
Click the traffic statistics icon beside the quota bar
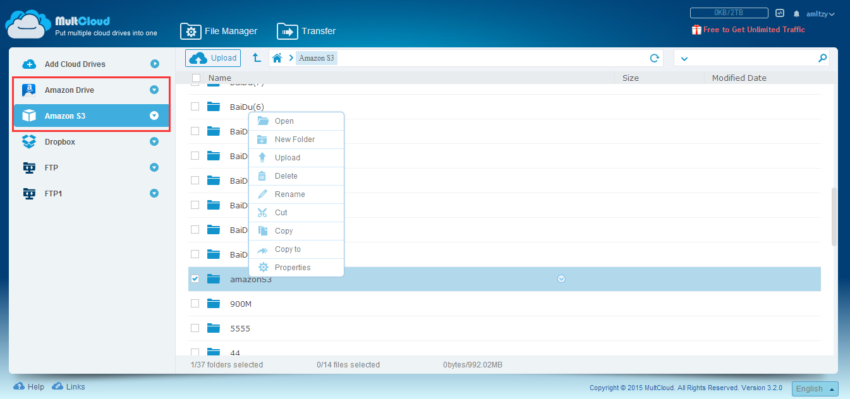click(780, 13)
